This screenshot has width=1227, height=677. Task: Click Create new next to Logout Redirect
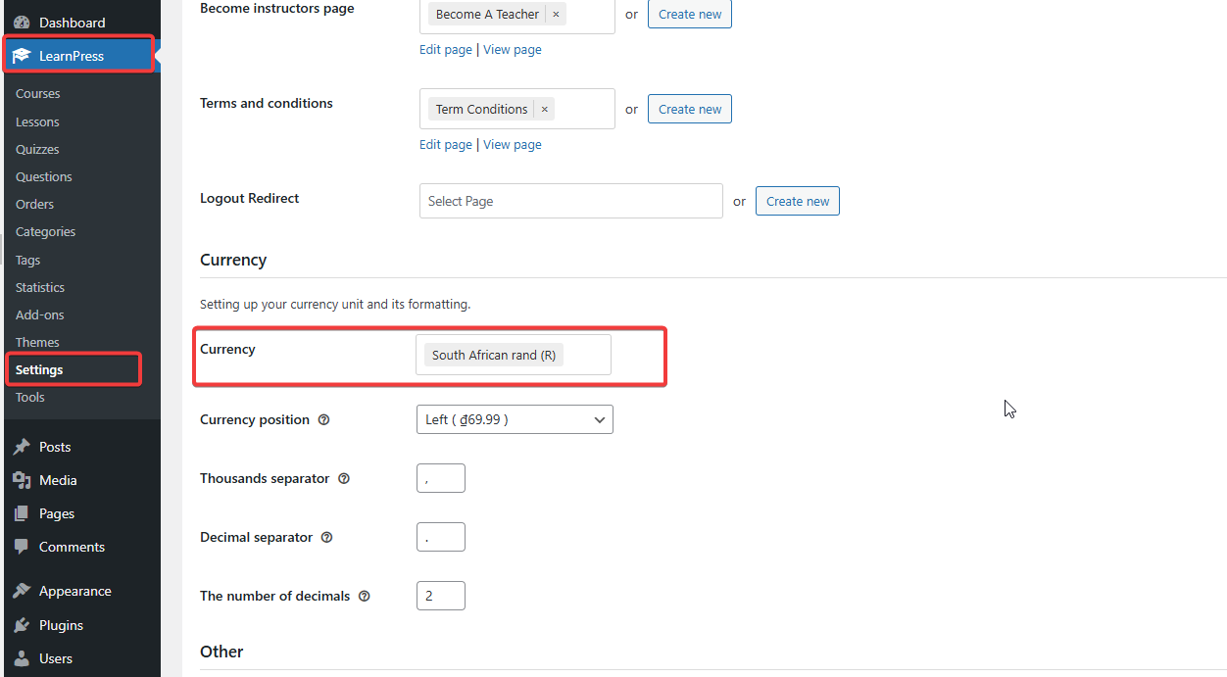pyautogui.click(x=798, y=201)
